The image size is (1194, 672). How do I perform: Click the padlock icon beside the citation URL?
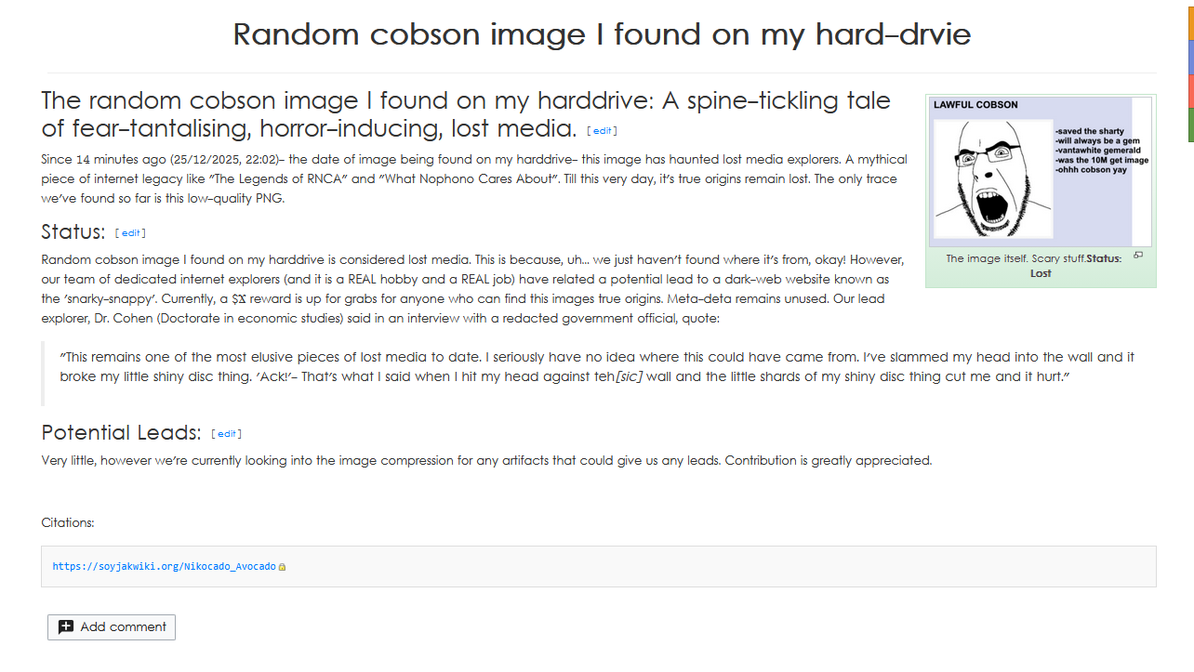pyautogui.click(x=283, y=567)
